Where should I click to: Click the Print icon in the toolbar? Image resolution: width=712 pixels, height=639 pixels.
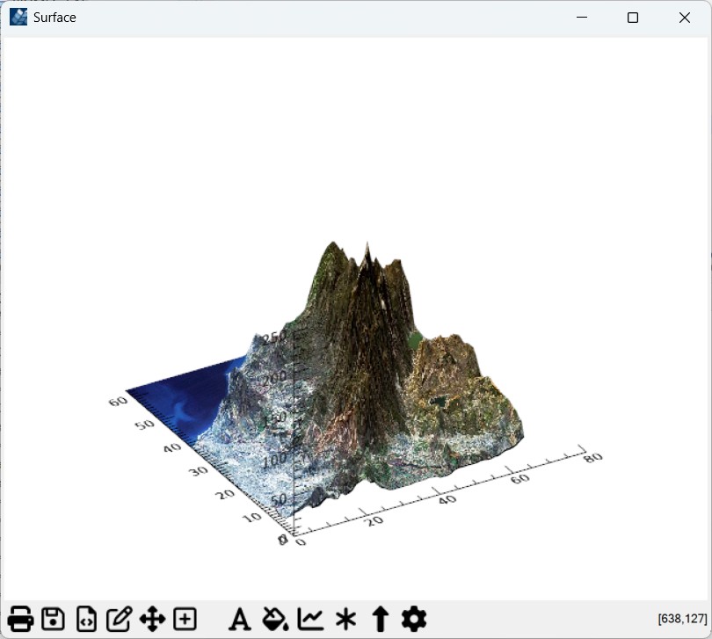20,619
